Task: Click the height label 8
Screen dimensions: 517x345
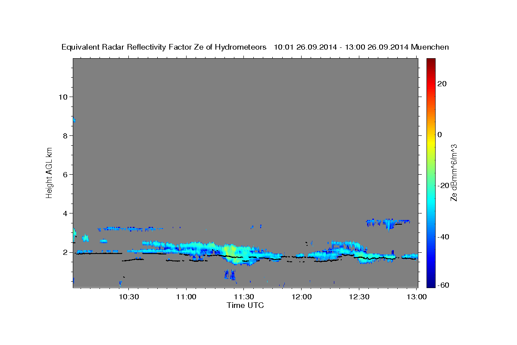Action: pos(65,135)
